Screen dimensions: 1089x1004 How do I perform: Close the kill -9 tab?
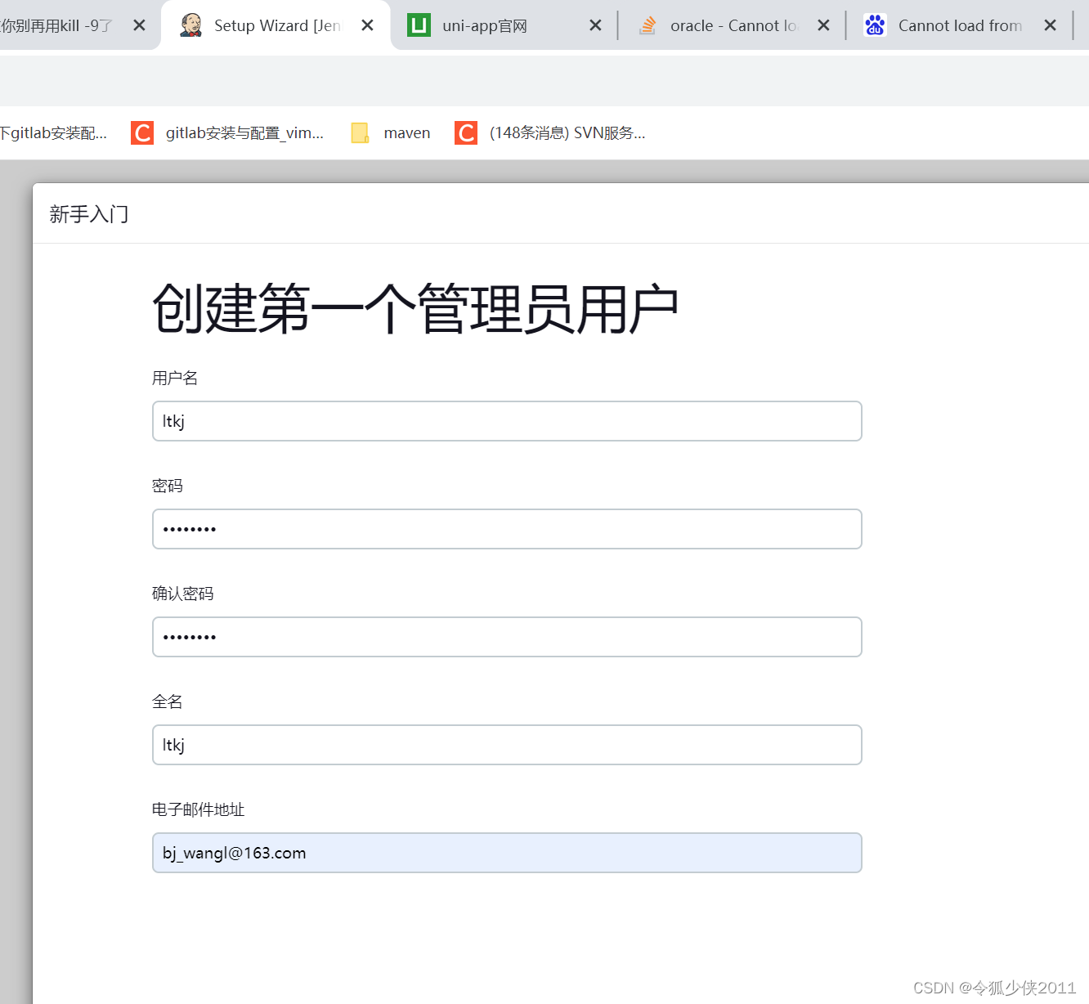(139, 25)
